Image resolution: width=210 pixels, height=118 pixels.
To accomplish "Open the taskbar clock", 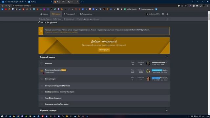I will (207, 116).
